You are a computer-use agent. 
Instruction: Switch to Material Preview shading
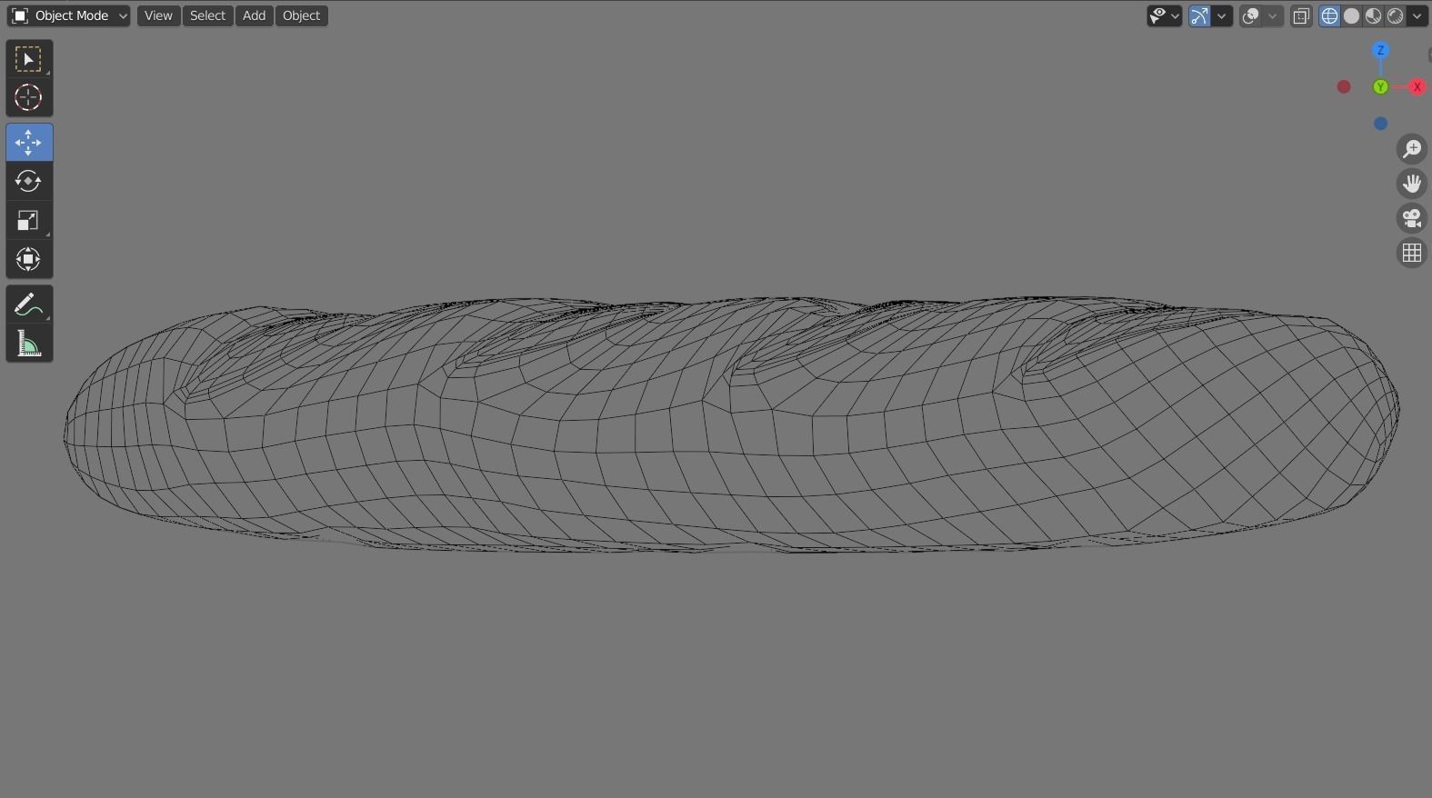(x=1374, y=15)
